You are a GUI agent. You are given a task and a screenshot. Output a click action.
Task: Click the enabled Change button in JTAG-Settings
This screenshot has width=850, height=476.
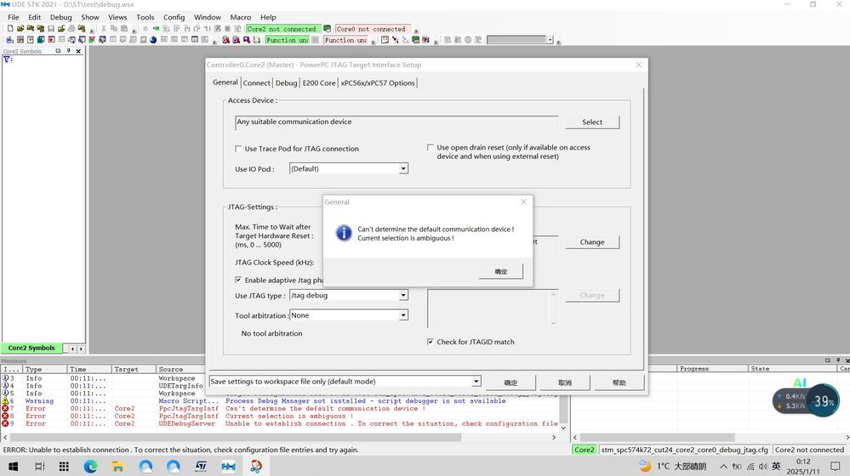click(592, 242)
